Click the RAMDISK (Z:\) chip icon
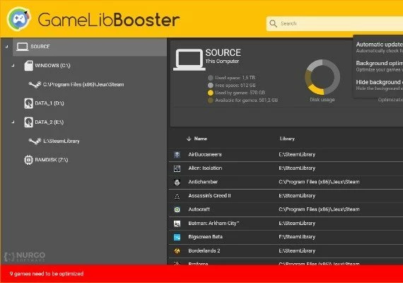Screen dimensions: 403x283 28,160
